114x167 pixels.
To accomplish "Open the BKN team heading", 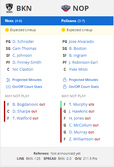I will (x=24, y=8).
